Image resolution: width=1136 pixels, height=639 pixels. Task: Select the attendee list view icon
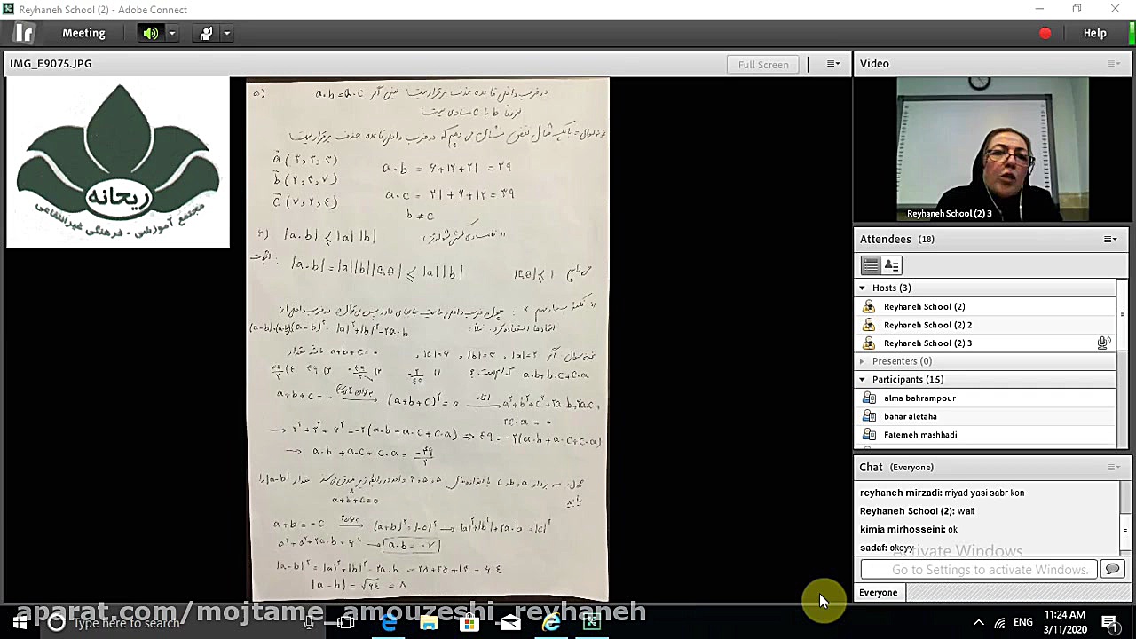click(870, 265)
